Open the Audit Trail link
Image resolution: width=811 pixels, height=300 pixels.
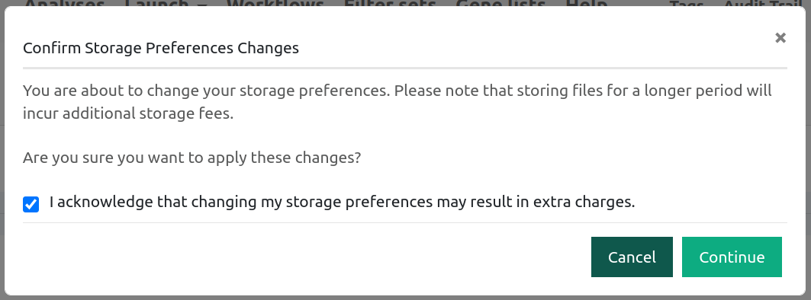[x=765, y=3]
